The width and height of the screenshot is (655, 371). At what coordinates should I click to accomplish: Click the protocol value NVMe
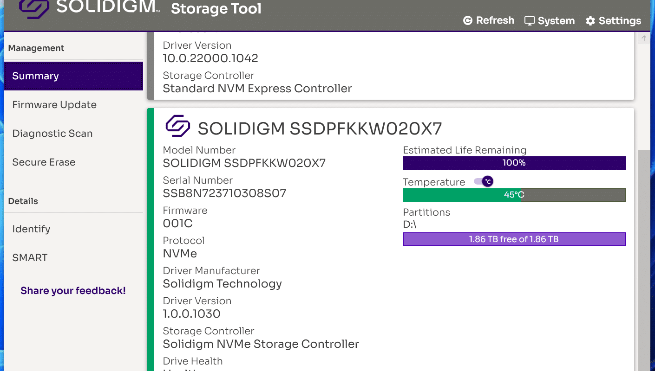(x=180, y=254)
